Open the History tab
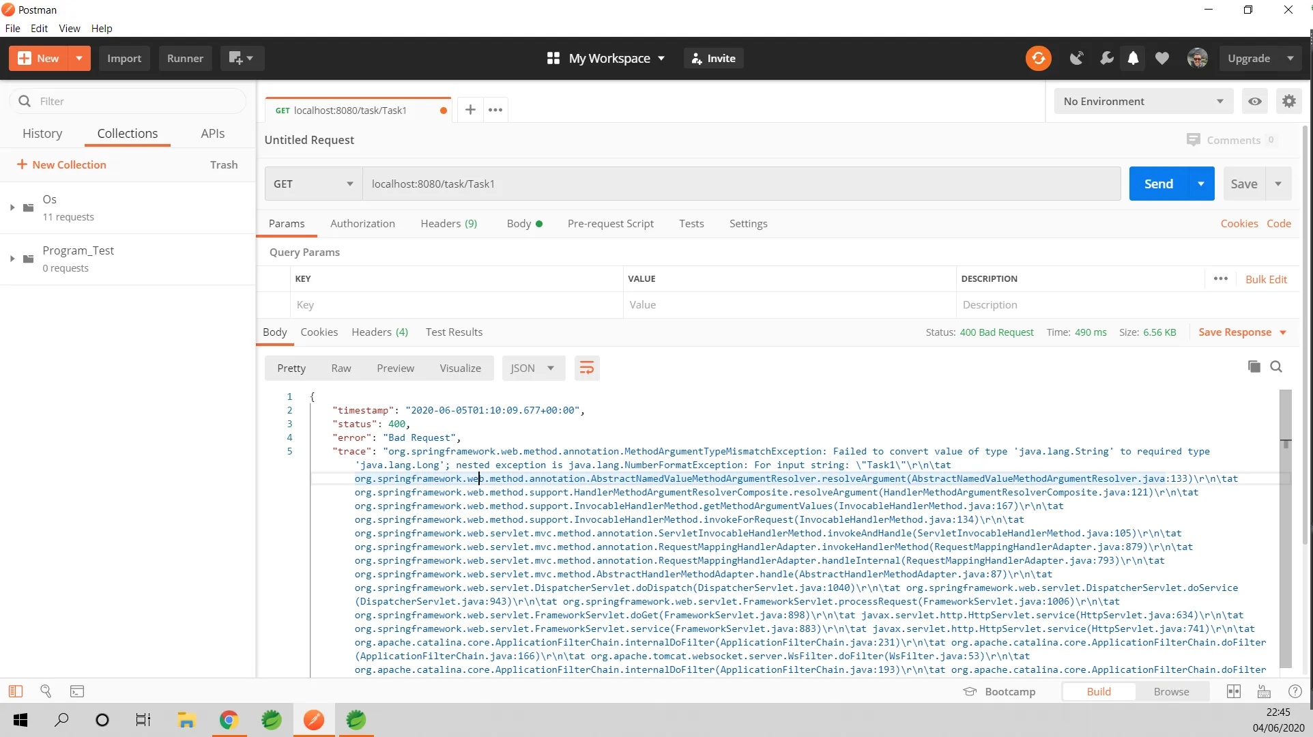The height and width of the screenshot is (737, 1313). click(x=42, y=134)
